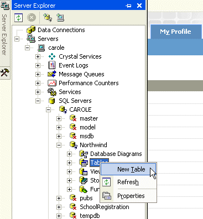The height and width of the screenshot is (219, 203).
Task: Expand the Crystal Services node
Action: click(38, 56)
